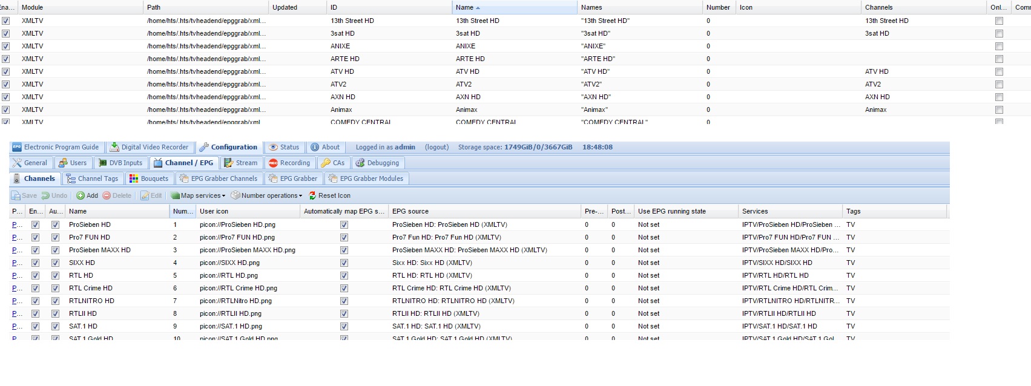Screen dimensions: 1031x386
Task: Open the DVB Inputs tab
Action: pos(120,163)
